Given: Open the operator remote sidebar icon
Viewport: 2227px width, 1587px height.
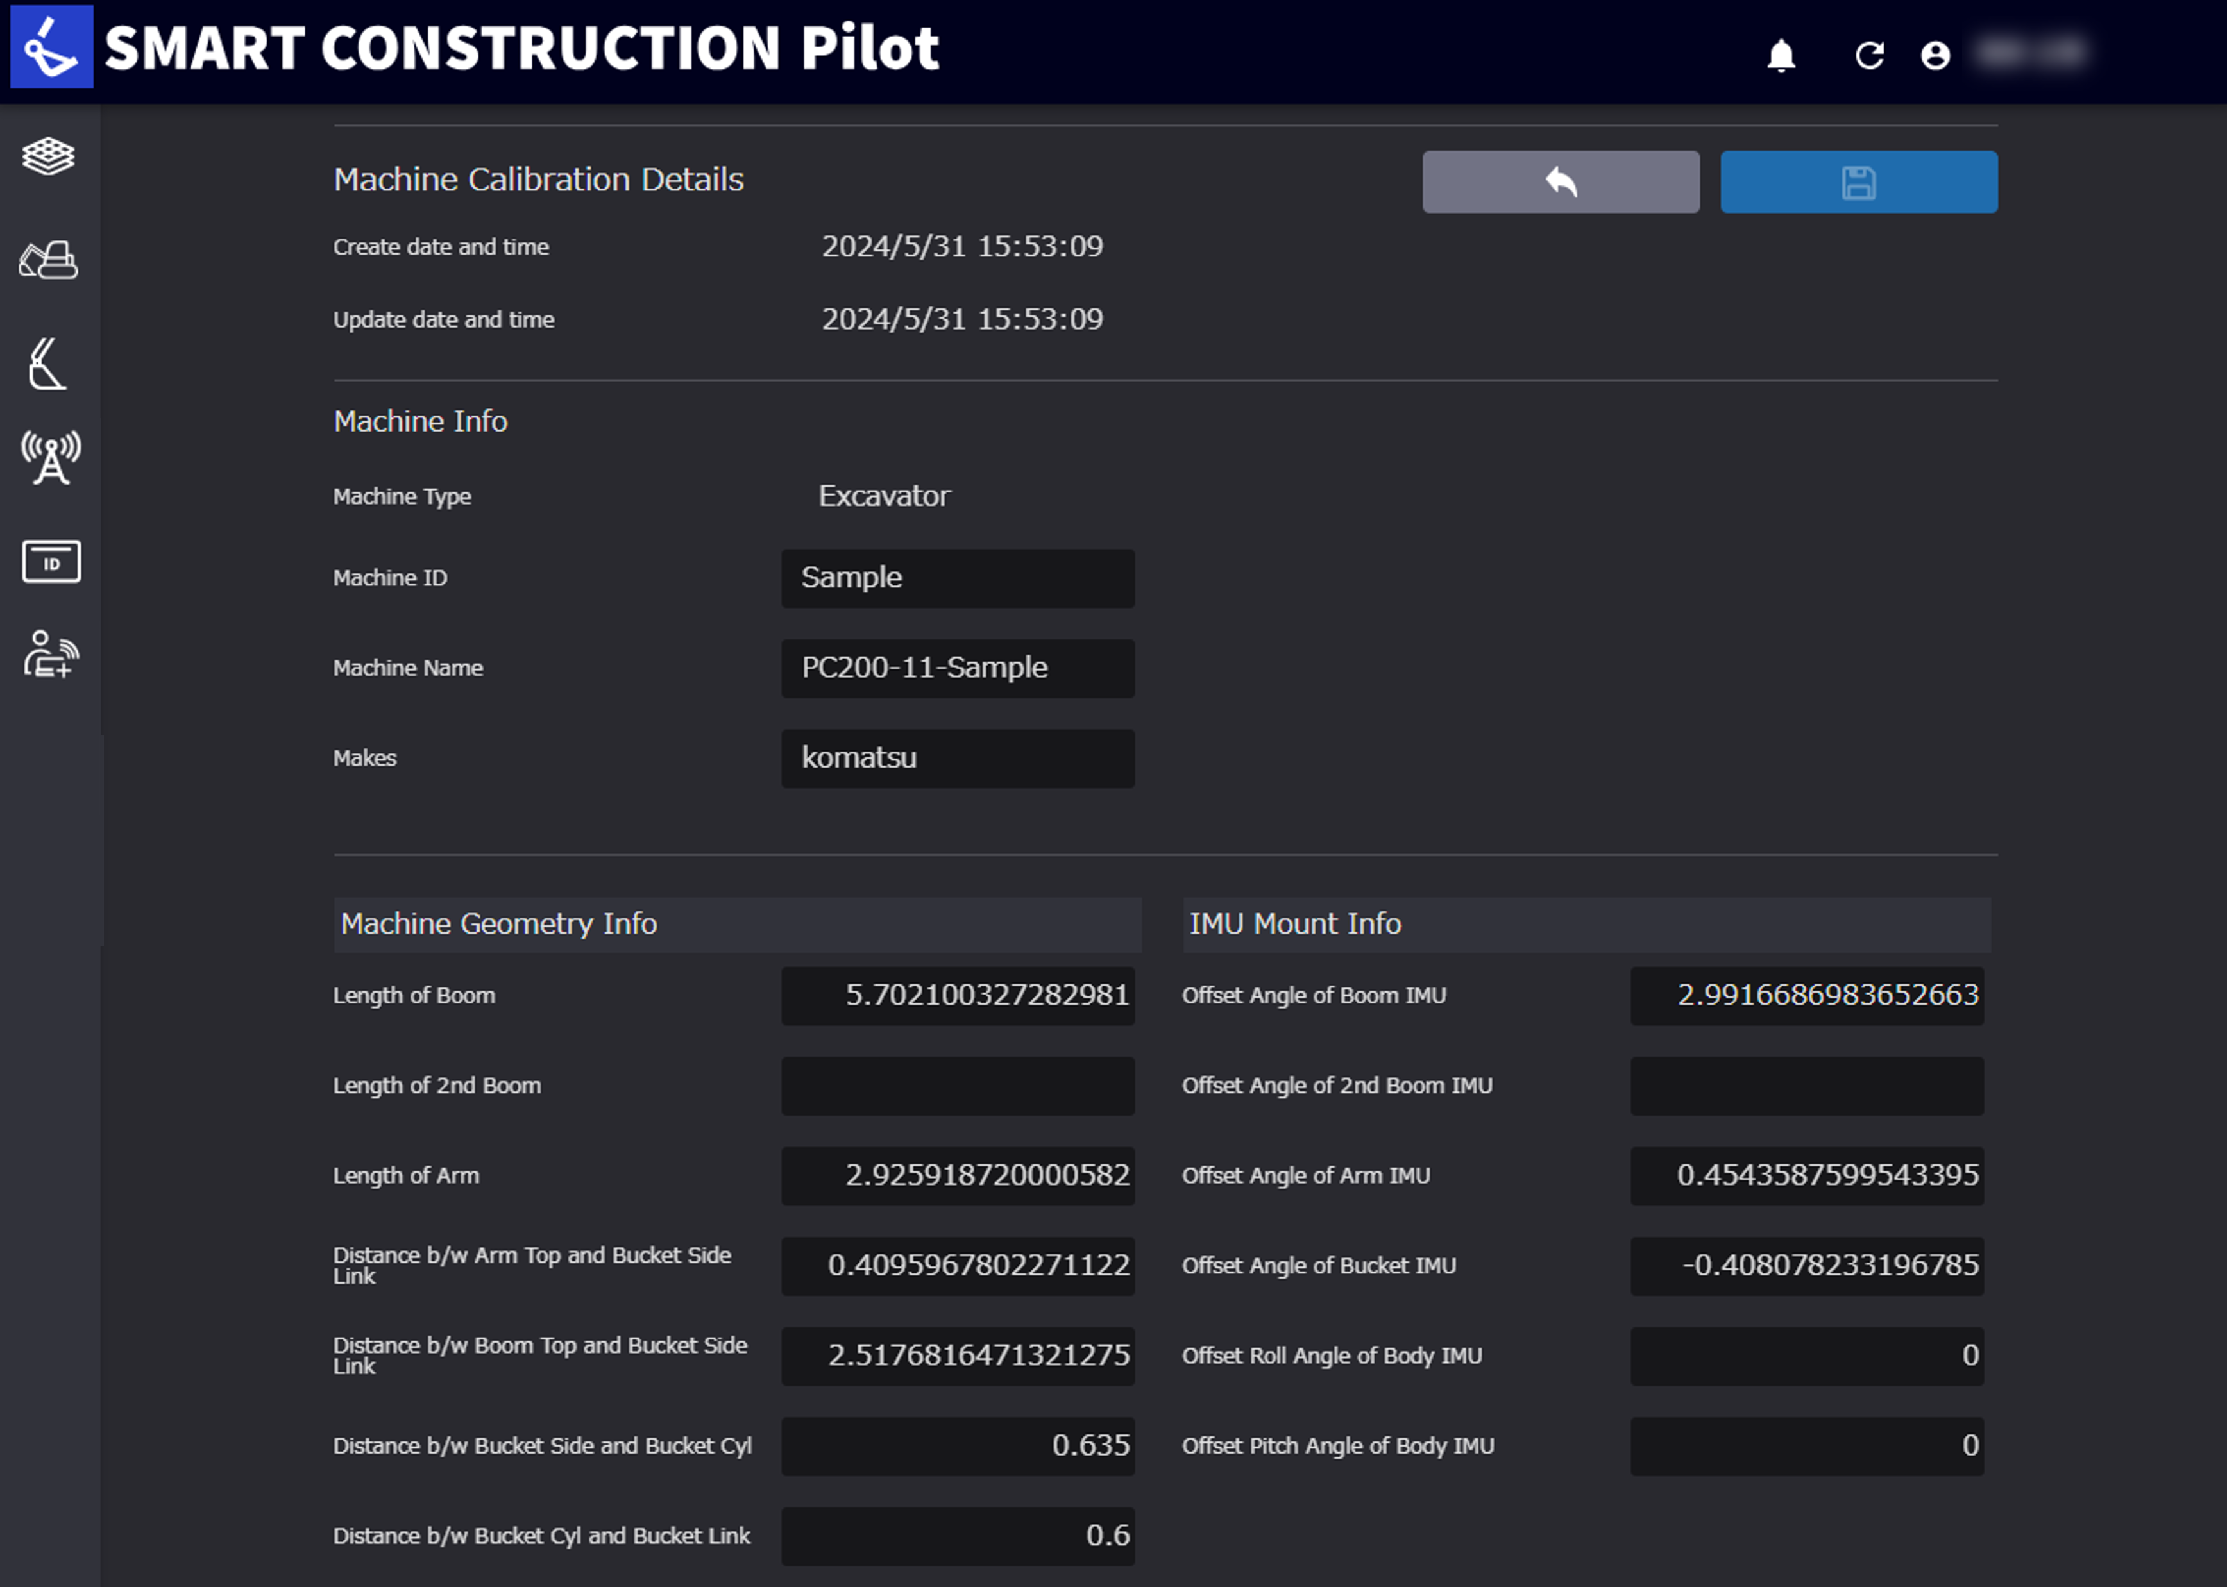Looking at the screenshot, I should pyautogui.click(x=51, y=654).
